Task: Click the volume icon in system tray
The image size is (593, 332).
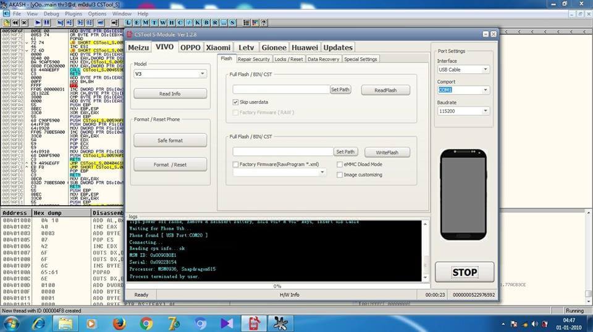Action: click(x=534, y=324)
